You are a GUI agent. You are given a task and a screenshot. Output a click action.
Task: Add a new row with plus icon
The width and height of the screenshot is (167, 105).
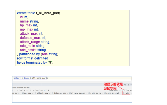pos(24,91)
